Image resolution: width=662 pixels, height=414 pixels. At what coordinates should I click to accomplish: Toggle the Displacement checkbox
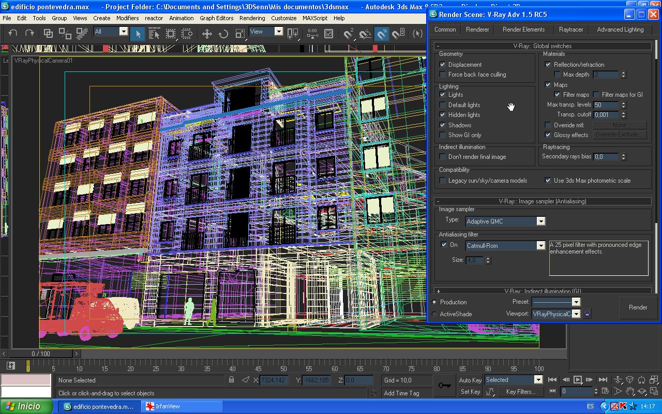tap(442, 65)
